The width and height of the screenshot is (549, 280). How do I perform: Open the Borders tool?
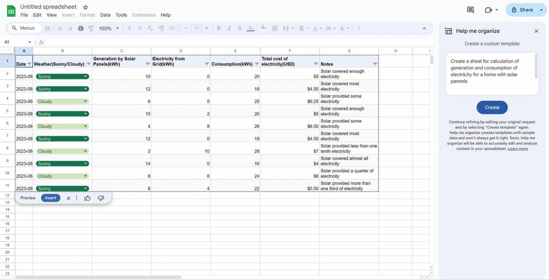[x=275, y=28]
